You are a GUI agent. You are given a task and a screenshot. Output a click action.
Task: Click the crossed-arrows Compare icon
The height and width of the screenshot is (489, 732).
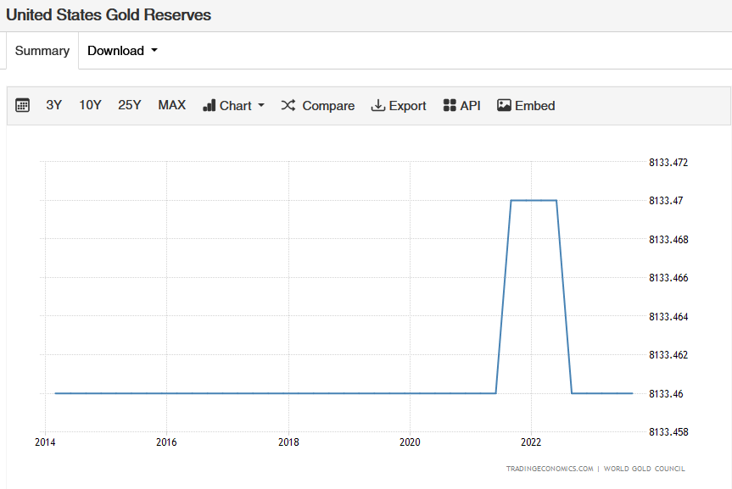point(288,106)
